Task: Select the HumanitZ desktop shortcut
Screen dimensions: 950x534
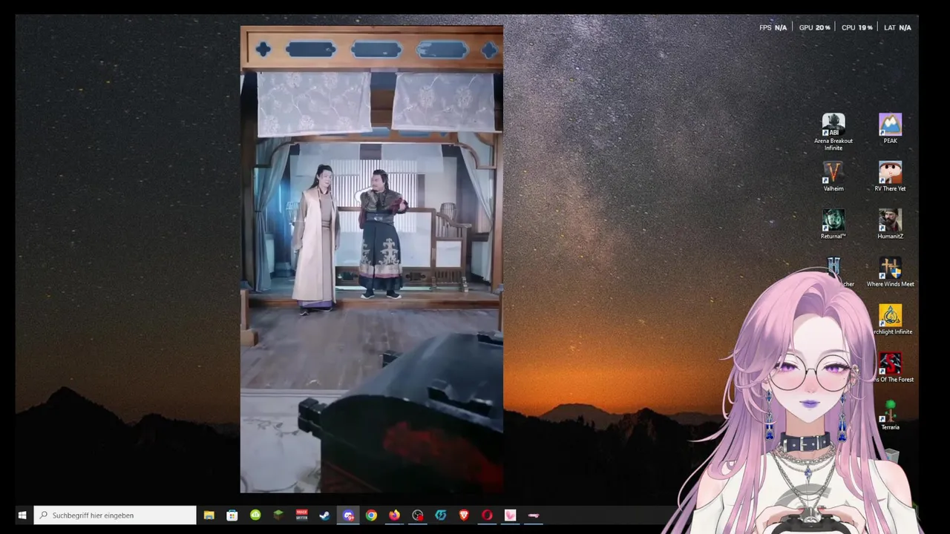Action: pos(890,224)
